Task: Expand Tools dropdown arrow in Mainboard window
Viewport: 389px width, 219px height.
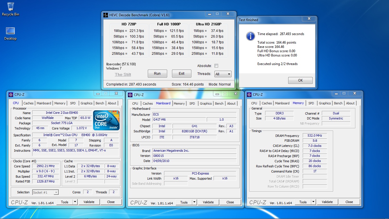Action: (195, 202)
